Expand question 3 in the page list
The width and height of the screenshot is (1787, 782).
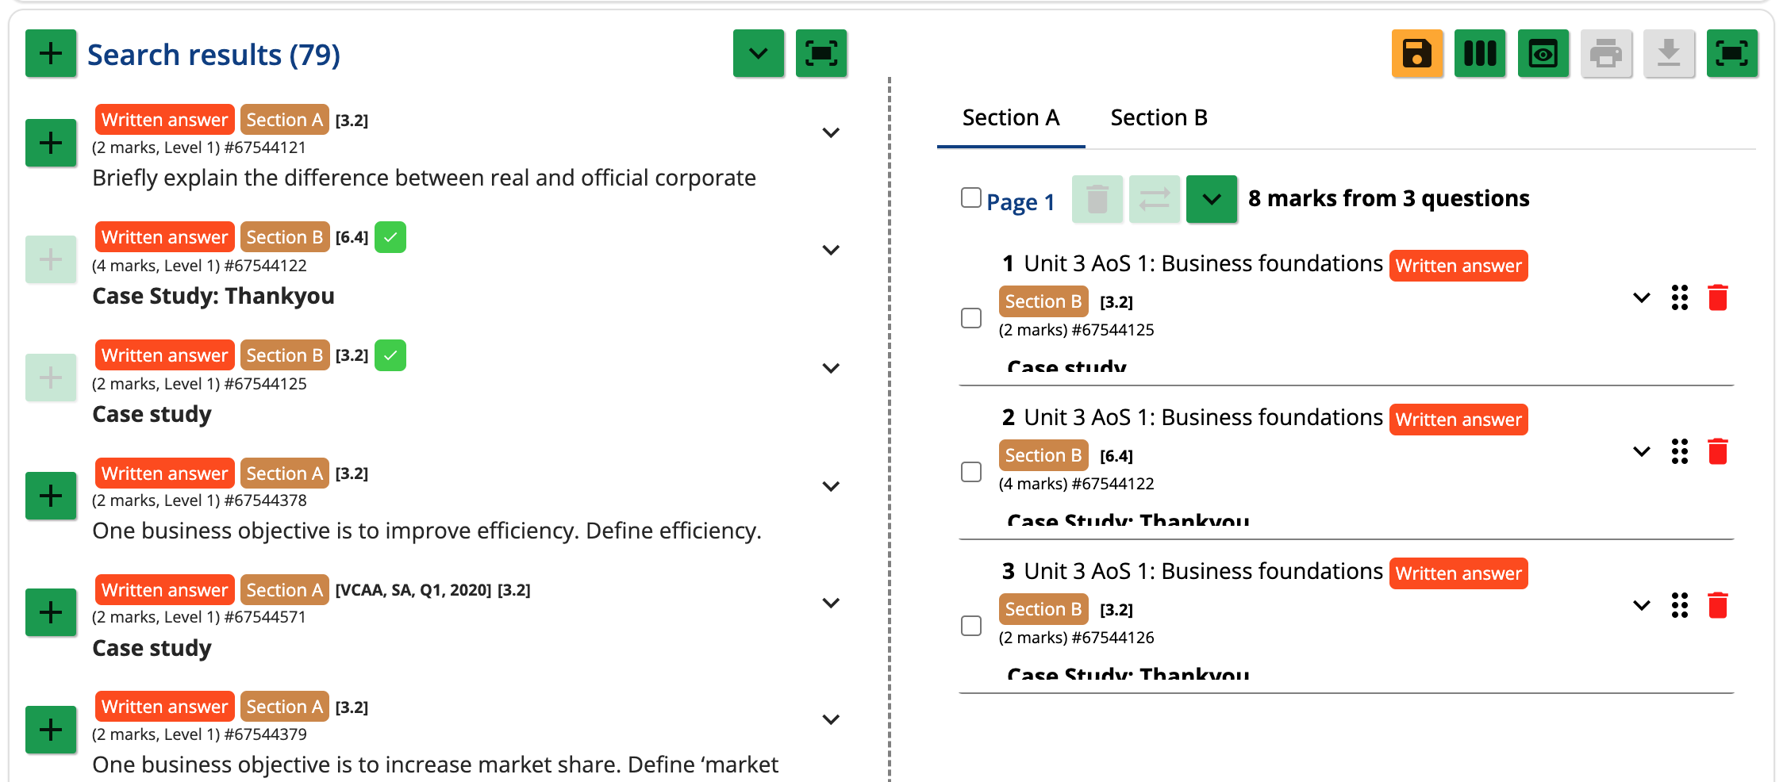click(1642, 605)
